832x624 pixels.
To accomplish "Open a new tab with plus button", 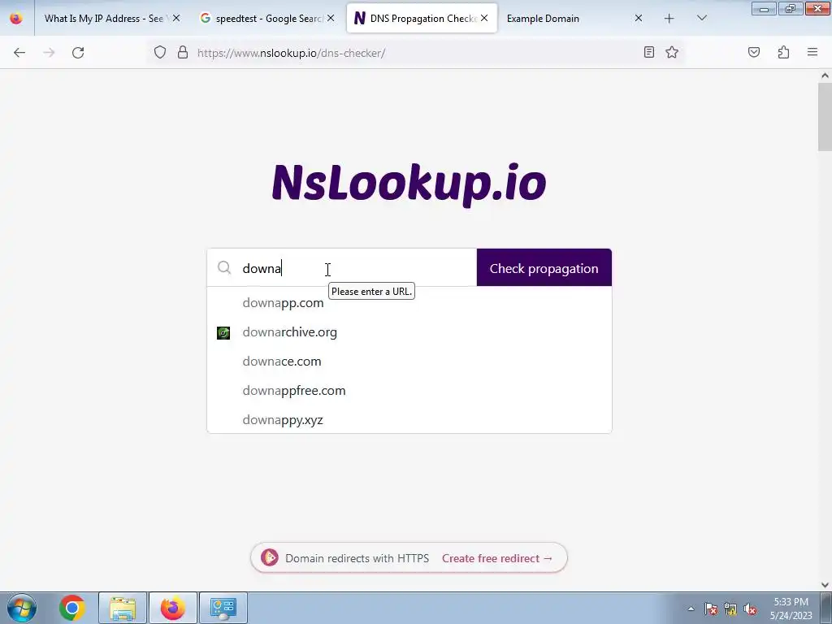I will coord(669,19).
